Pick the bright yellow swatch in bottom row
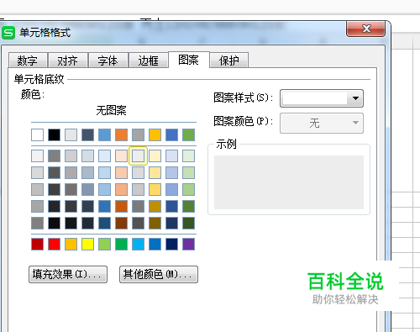The width and height of the screenshot is (420, 332). click(87, 244)
